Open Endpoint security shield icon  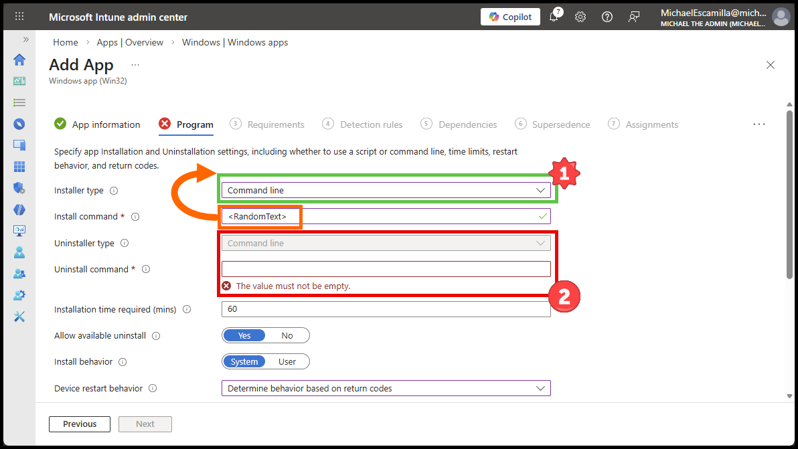click(x=19, y=188)
